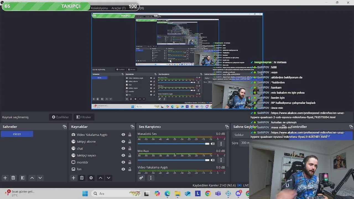Viewport: 354px width, 199px height.
Task: Hide Video Yakalama Aygıtı source with eye
Action: [x=123, y=135]
